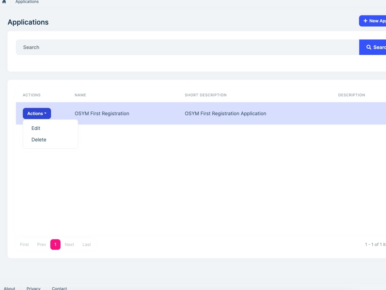This screenshot has width=386, height=290.
Task: Choose Delete from the Actions menu
Action: pos(39,140)
